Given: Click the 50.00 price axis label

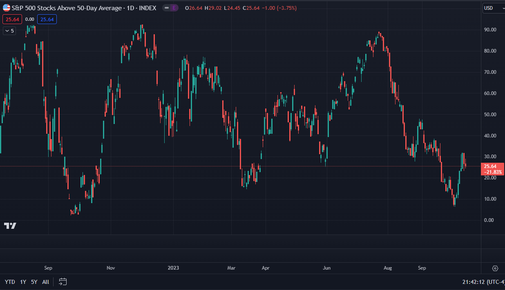Looking at the screenshot, I should [x=490, y=115].
